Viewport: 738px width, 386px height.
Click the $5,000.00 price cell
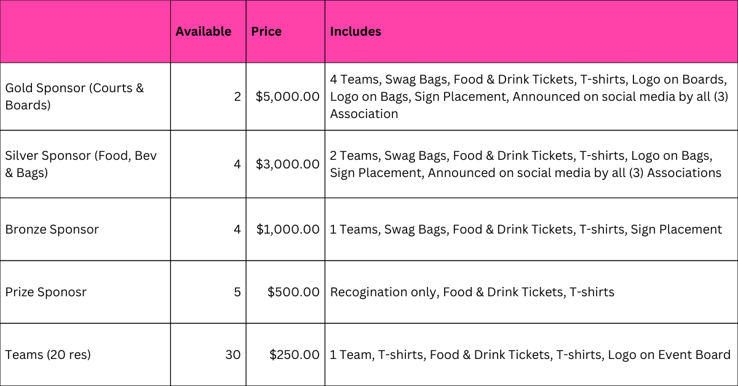pyautogui.click(x=287, y=96)
